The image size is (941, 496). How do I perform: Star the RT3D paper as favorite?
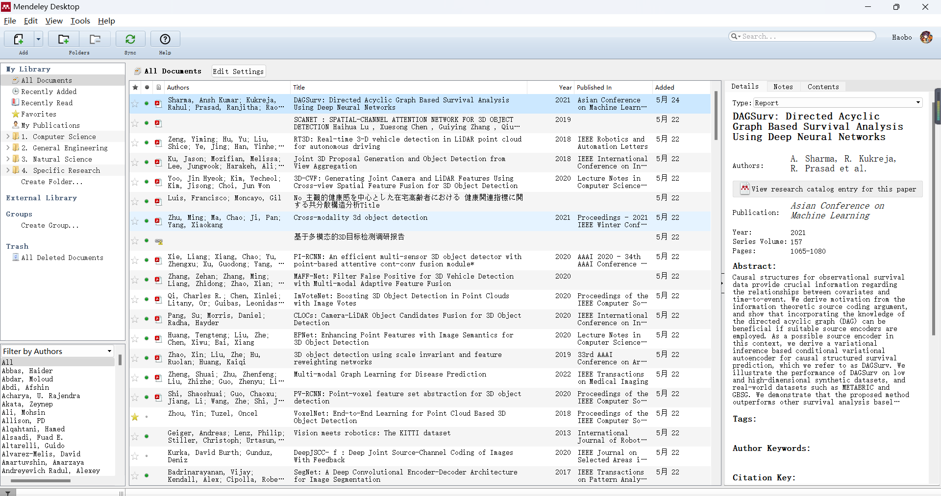pos(135,143)
